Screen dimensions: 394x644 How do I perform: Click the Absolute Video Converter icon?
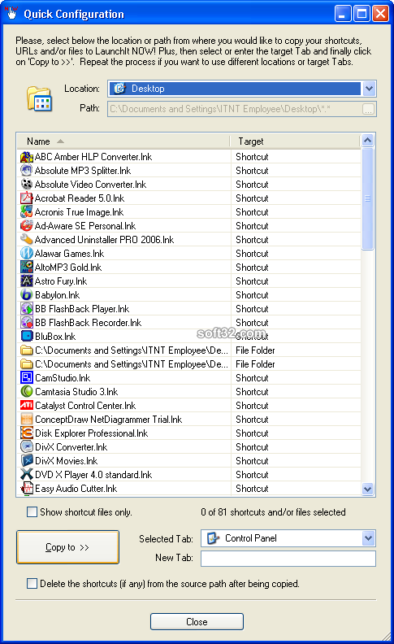click(x=27, y=185)
